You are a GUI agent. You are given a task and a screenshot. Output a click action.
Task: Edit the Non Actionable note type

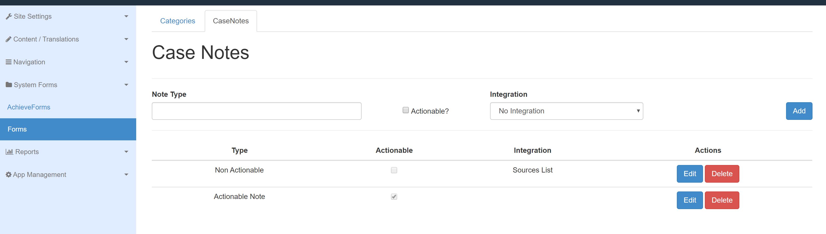(x=689, y=174)
